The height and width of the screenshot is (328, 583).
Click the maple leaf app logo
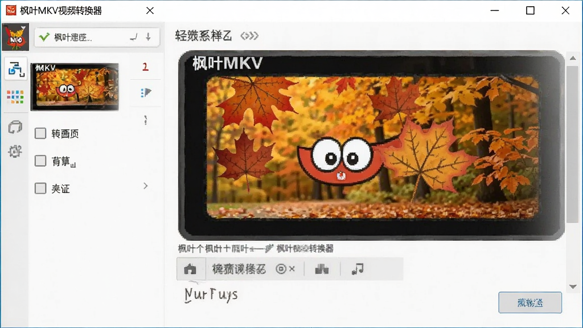coord(15,37)
